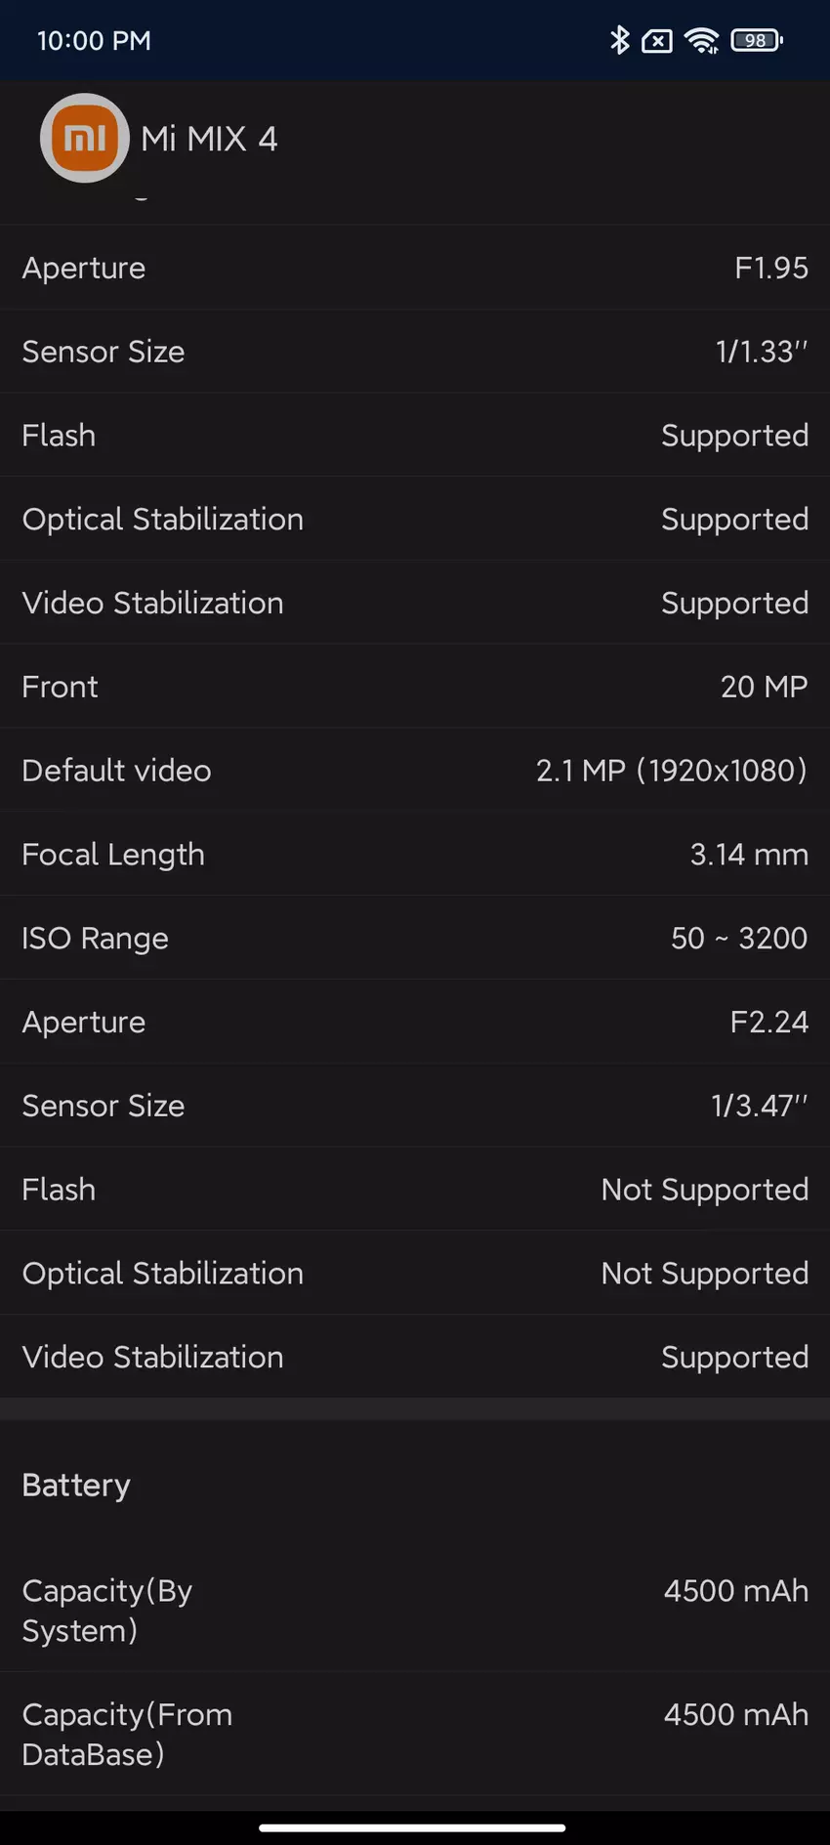
Task: Tap the no-SIM status icon
Action: [657, 41]
